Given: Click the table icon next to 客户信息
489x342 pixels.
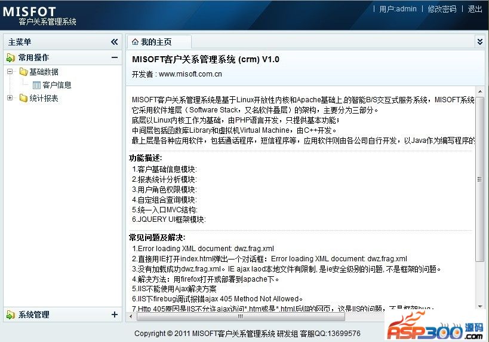Looking at the screenshot, I should 36,85.
